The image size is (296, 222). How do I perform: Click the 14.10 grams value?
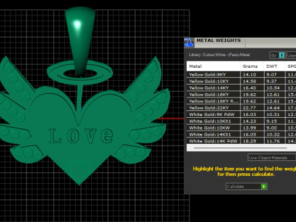pyautogui.click(x=250, y=75)
